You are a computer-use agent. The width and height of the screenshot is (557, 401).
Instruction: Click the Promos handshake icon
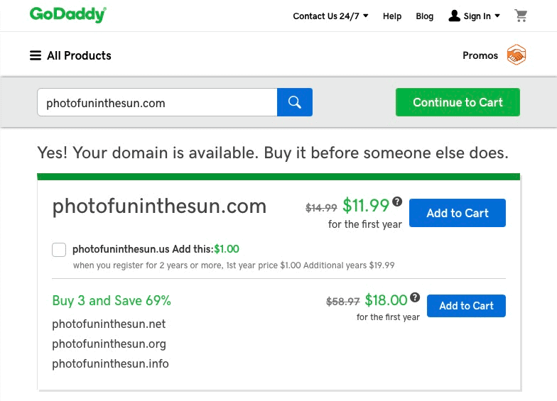click(x=516, y=55)
